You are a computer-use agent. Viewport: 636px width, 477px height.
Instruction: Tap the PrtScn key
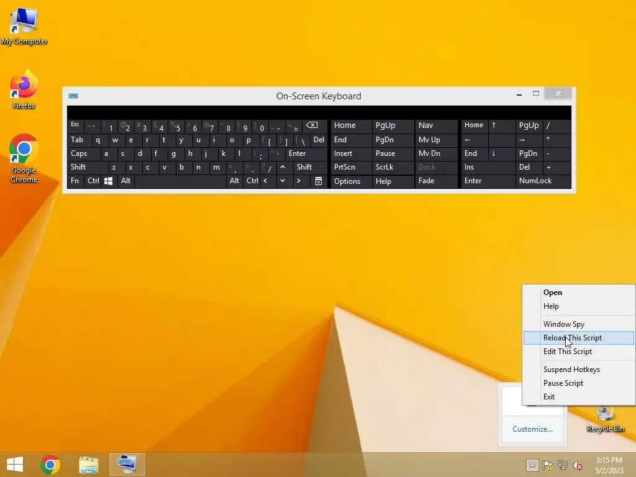coord(352,167)
